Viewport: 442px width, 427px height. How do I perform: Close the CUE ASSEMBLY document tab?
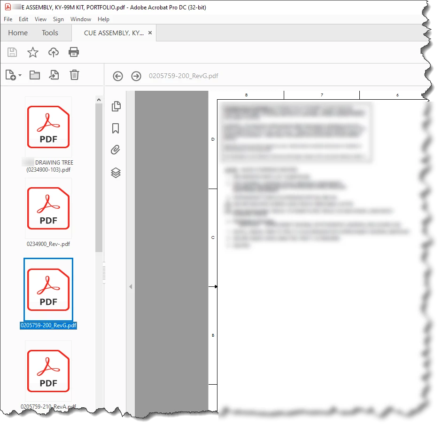150,33
